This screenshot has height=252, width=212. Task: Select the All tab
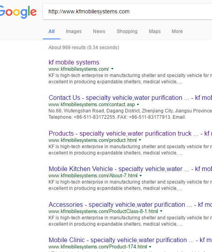[x=52, y=31]
